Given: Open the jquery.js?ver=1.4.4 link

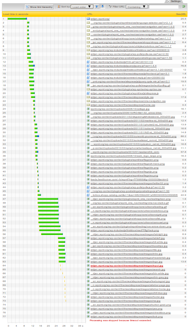Looking at the screenshot, I should point(123,66).
